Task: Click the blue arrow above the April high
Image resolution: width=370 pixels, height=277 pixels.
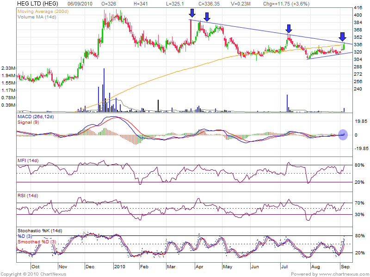Action: (207, 17)
